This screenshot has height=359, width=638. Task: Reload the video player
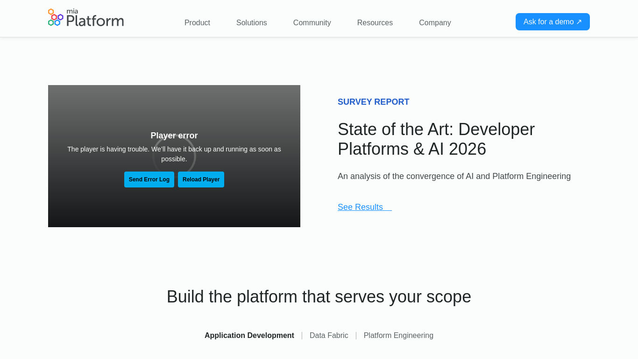pos(201,179)
